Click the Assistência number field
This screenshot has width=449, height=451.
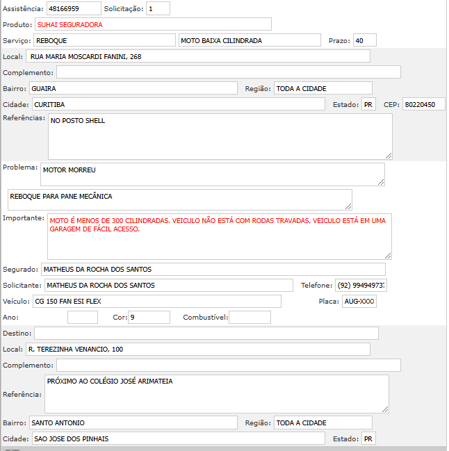coord(74,9)
